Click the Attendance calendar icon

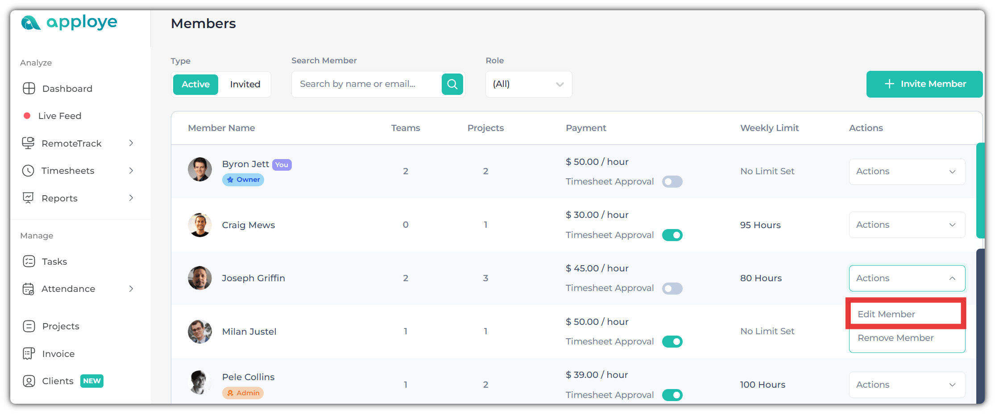pos(28,289)
